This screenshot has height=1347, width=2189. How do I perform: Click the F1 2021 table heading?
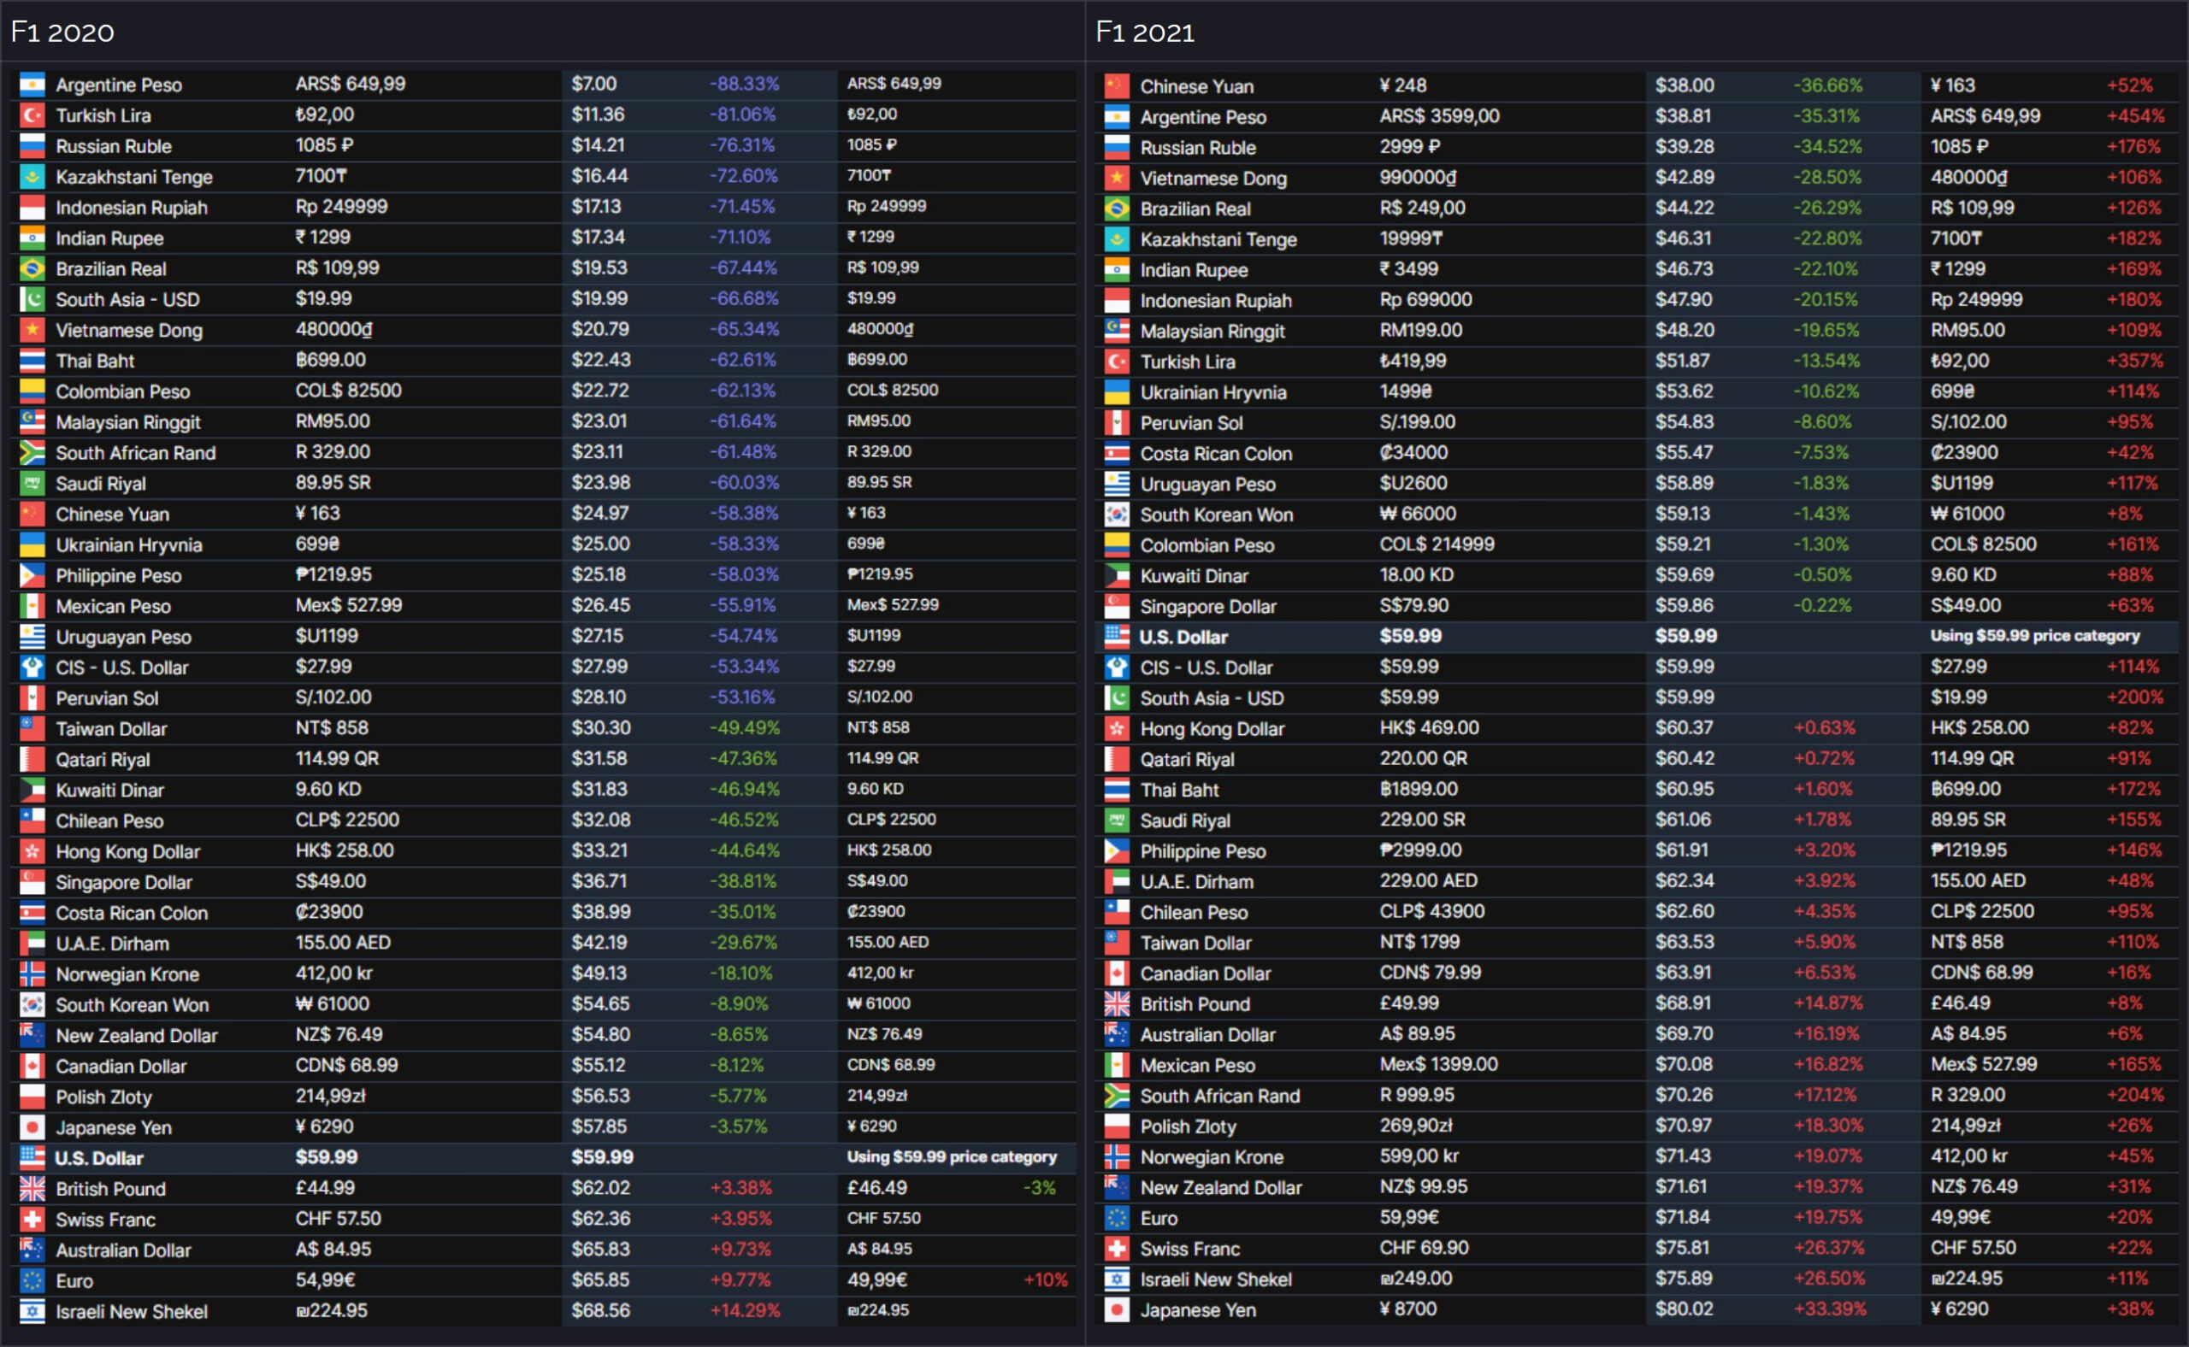1145,32
